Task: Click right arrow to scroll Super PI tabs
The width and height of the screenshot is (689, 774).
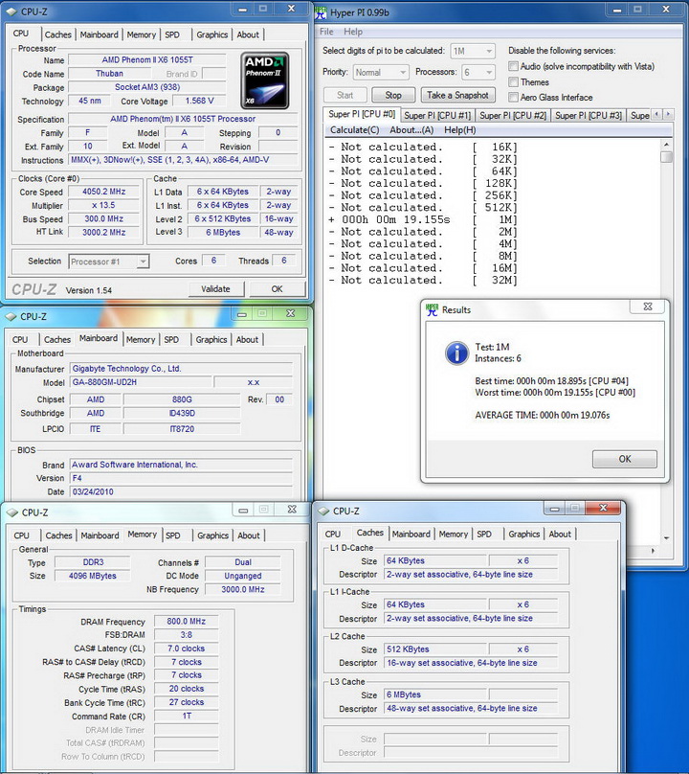Action: (x=668, y=114)
